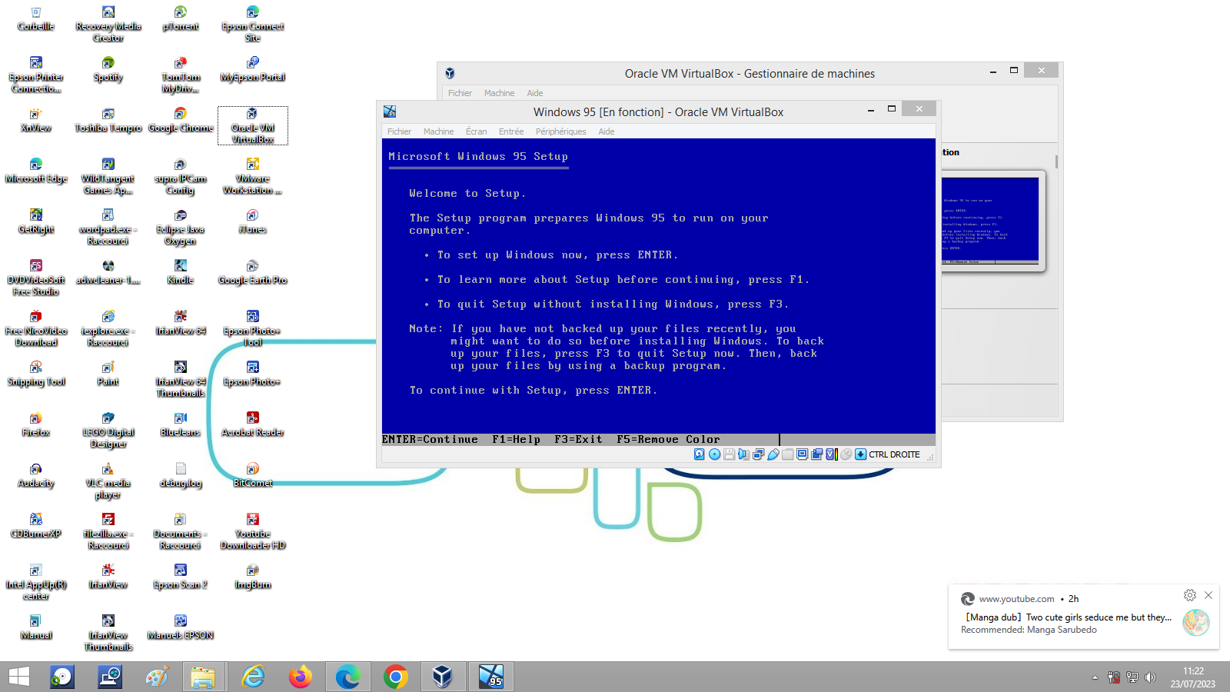Open Aide menu in VirtualBox manager window
This screenshot has width=1230, height=692.
pyautogui.click(x=535, y=93)
